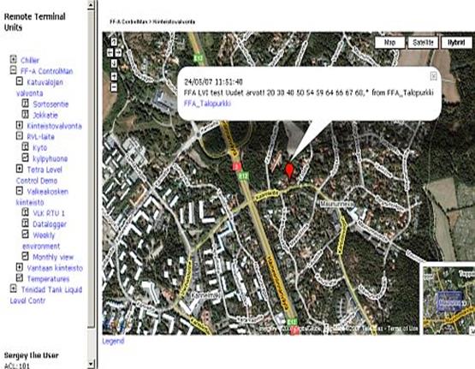
Task: Click the RTU icon beside Datalogger
Action: point(26,223)
